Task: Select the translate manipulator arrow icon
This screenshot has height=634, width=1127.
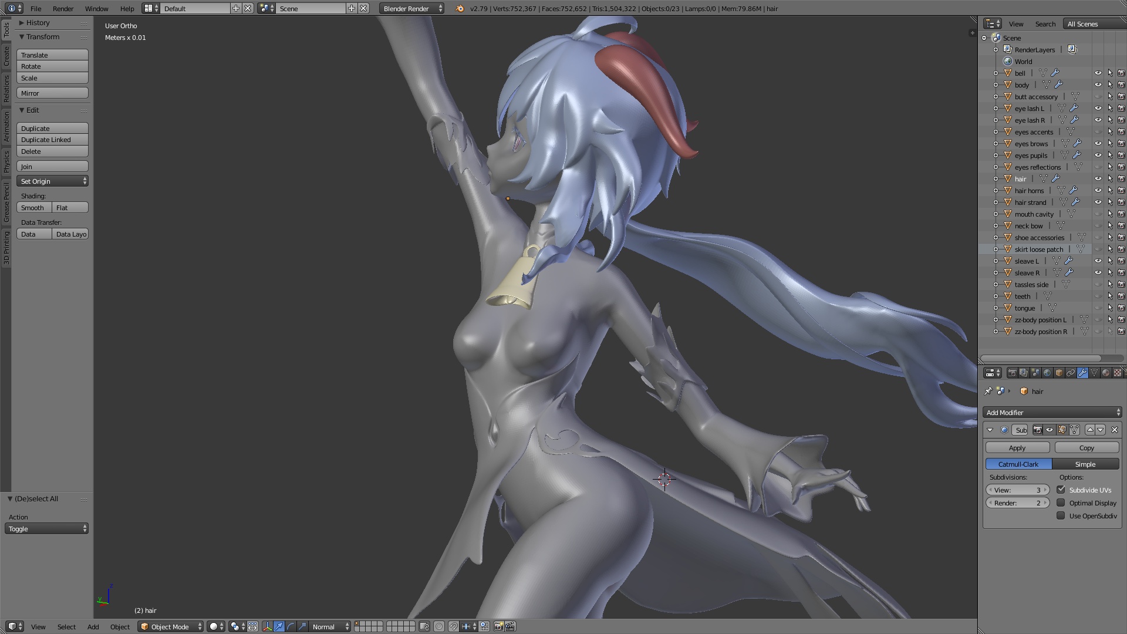Action: coord(279,626)
